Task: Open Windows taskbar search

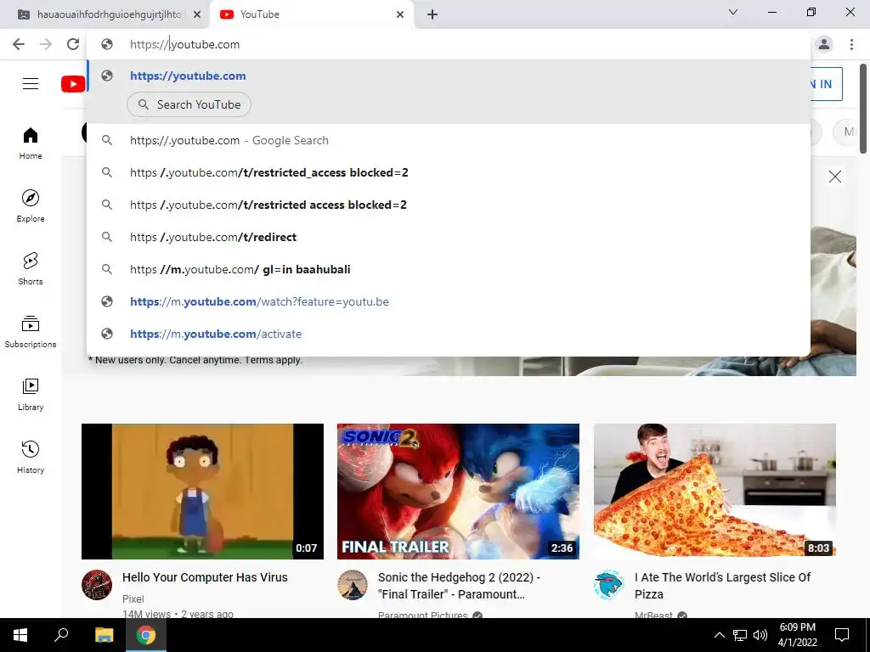Action: (61, 635)
